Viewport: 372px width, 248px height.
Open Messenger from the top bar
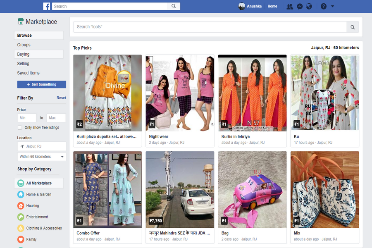click(300, 6)
